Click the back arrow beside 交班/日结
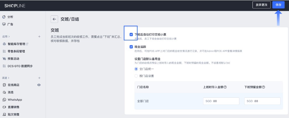289x118 pixels. [54, 19]
